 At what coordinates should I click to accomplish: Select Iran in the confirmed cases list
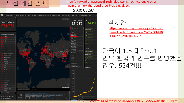click(8, 47)
